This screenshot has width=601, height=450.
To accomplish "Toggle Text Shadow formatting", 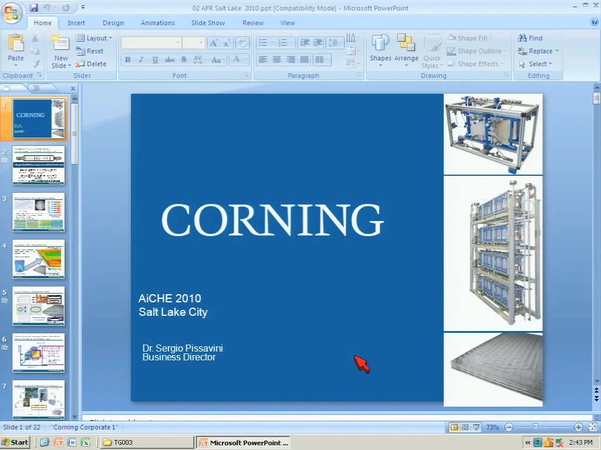I will tap(184, 60).
